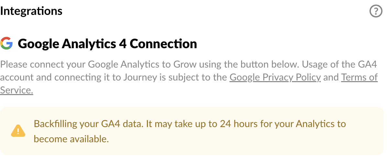387x161 pixels.
Task: Click the Integrations page title
Action: (x=31, y=11)
